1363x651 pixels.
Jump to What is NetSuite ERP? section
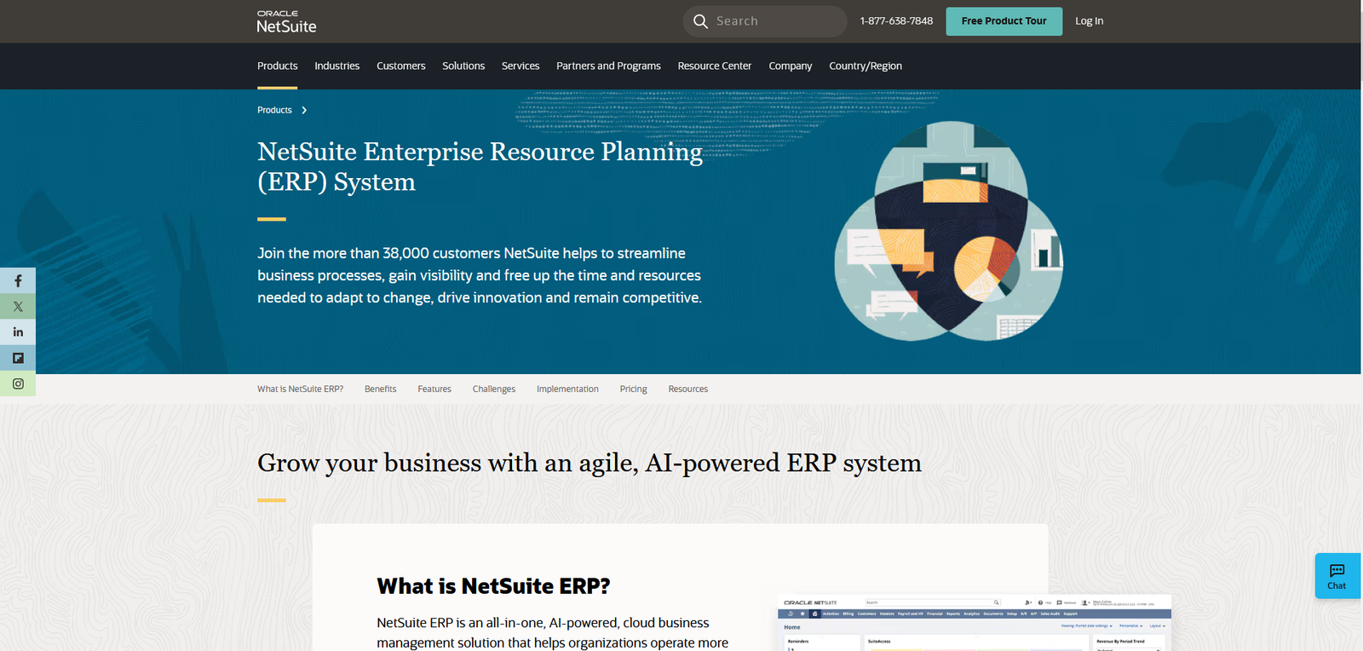coord(300,389)
